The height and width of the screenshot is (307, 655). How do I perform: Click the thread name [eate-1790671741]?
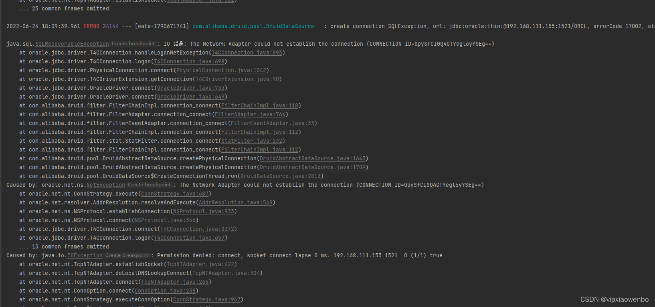coord(162,26)
